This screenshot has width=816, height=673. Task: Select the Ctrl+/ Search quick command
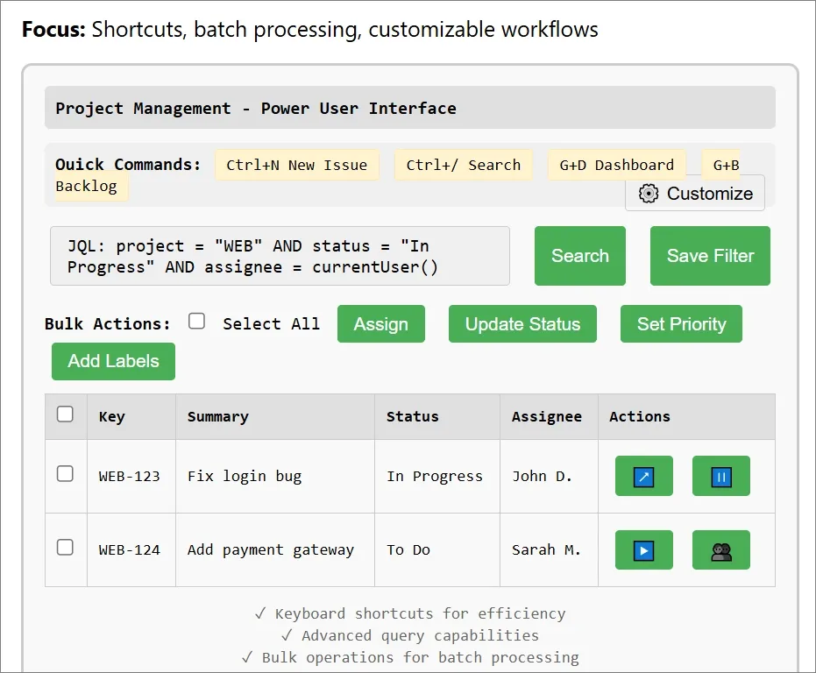tap(463, 165)
